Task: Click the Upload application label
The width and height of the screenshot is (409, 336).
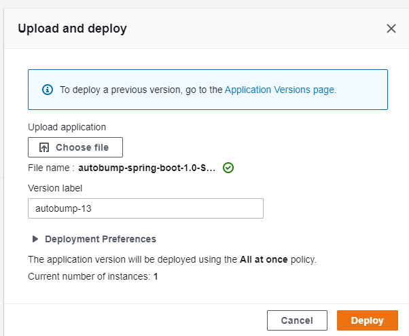Action: pos(67,127)
